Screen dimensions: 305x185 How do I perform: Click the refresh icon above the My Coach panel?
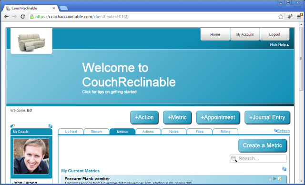(x=51, y=126)
